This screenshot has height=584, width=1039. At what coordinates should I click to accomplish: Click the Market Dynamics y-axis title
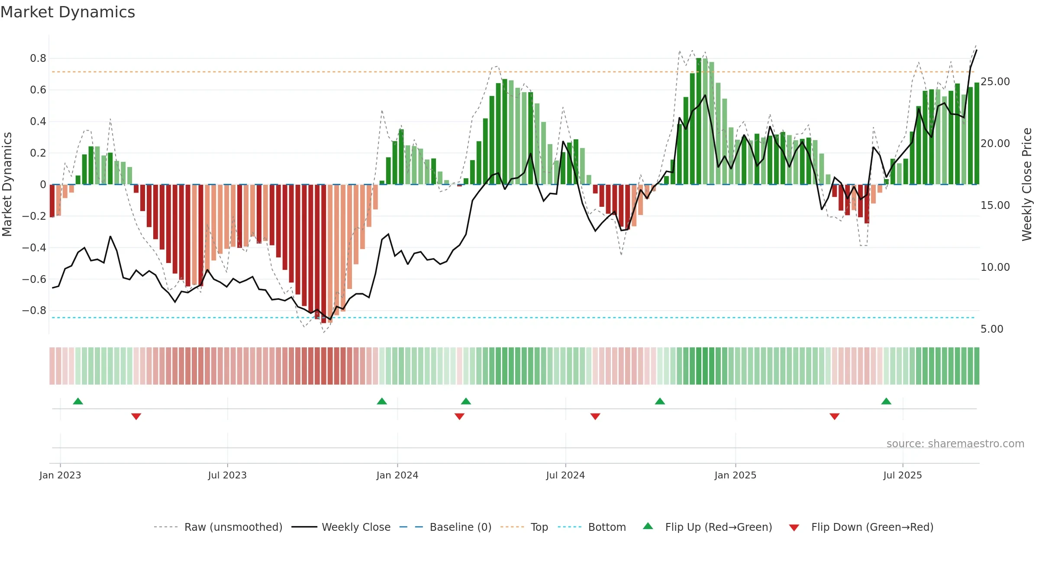[x=7, y=184]
